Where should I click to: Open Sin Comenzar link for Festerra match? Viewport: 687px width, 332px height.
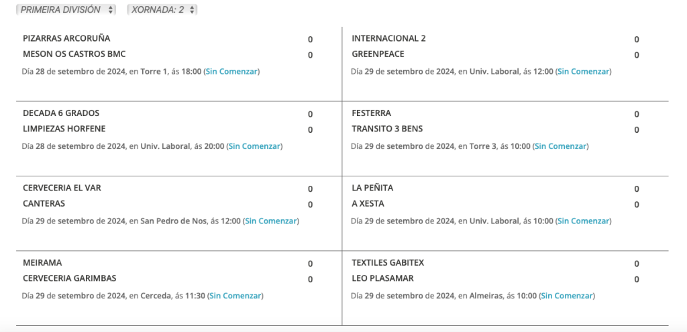(x=560, y=146)
